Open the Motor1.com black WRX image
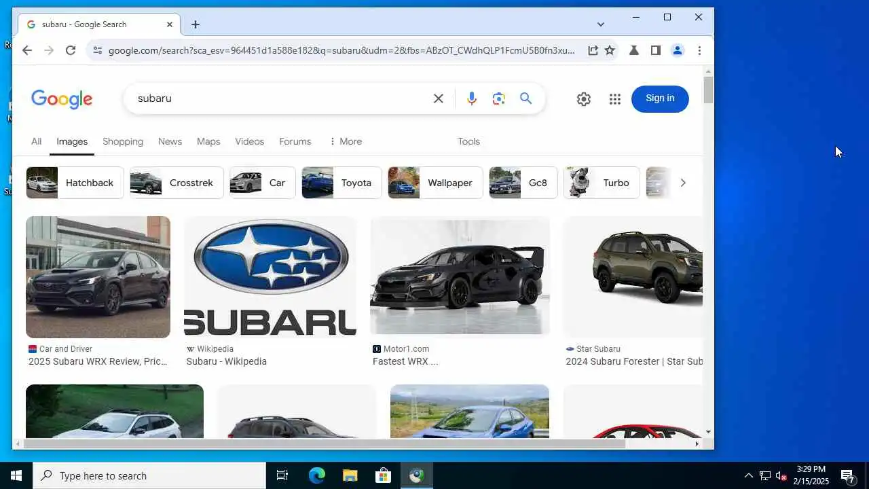The height and width of the screenshot is (489, 869). [460, 277]
